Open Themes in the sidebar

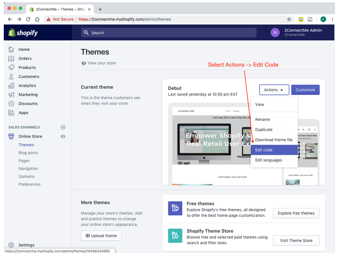click(x=26, y=145)
